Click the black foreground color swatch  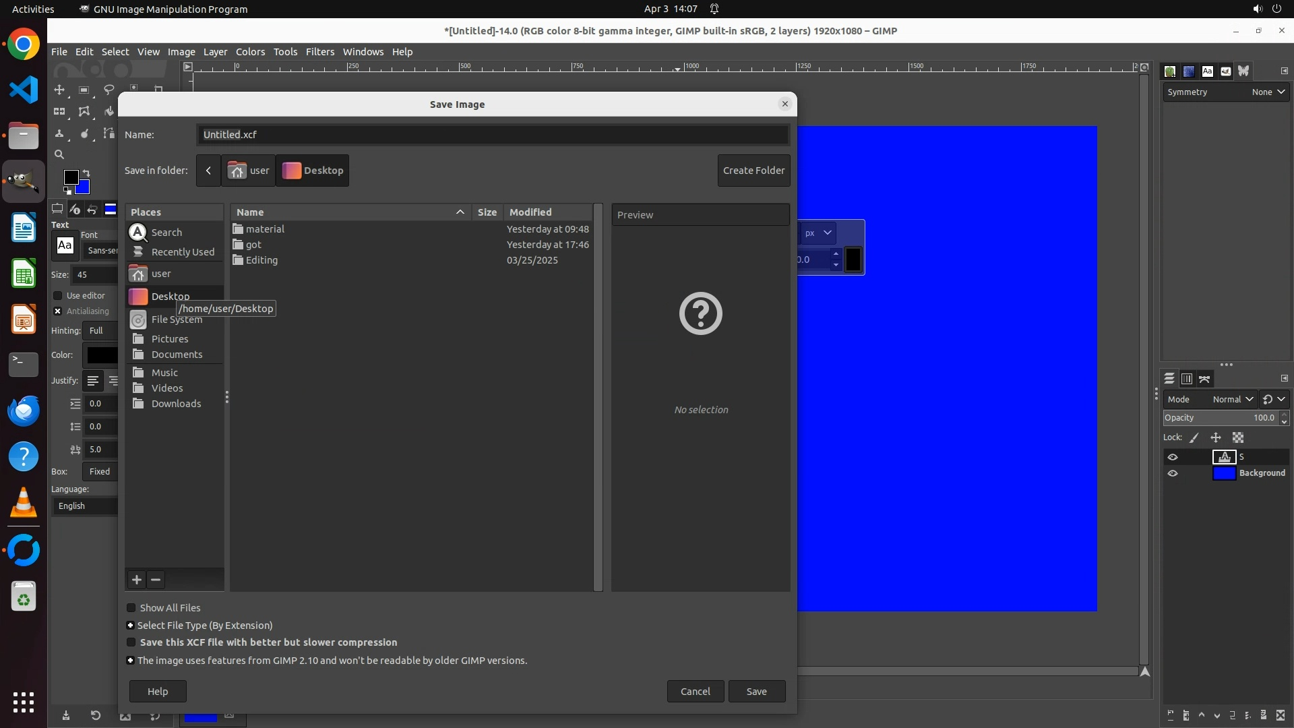70,177
